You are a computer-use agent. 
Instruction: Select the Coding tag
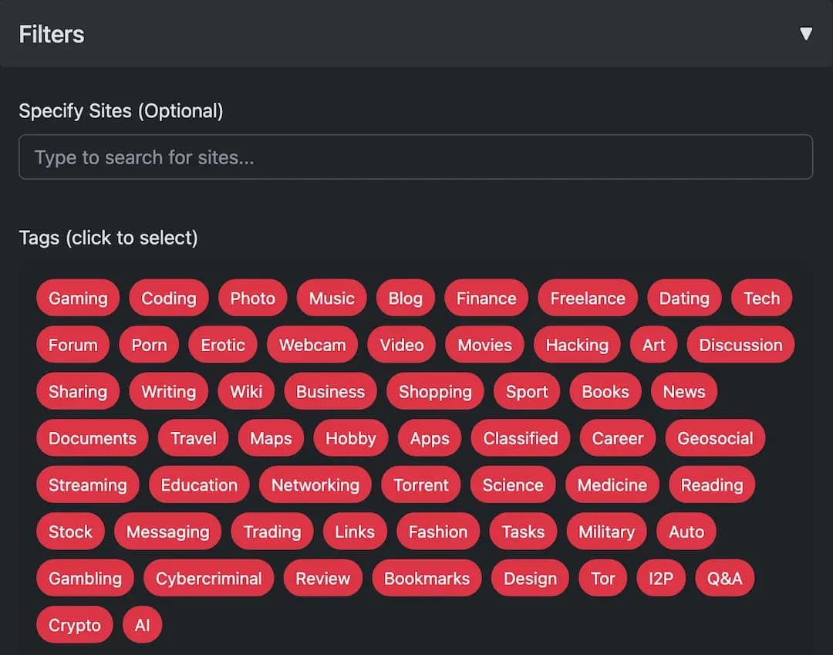tap(169, 299)
